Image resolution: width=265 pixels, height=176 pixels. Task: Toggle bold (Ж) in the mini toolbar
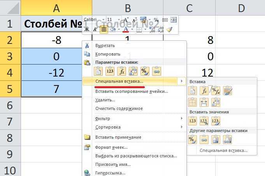[87, 30]
